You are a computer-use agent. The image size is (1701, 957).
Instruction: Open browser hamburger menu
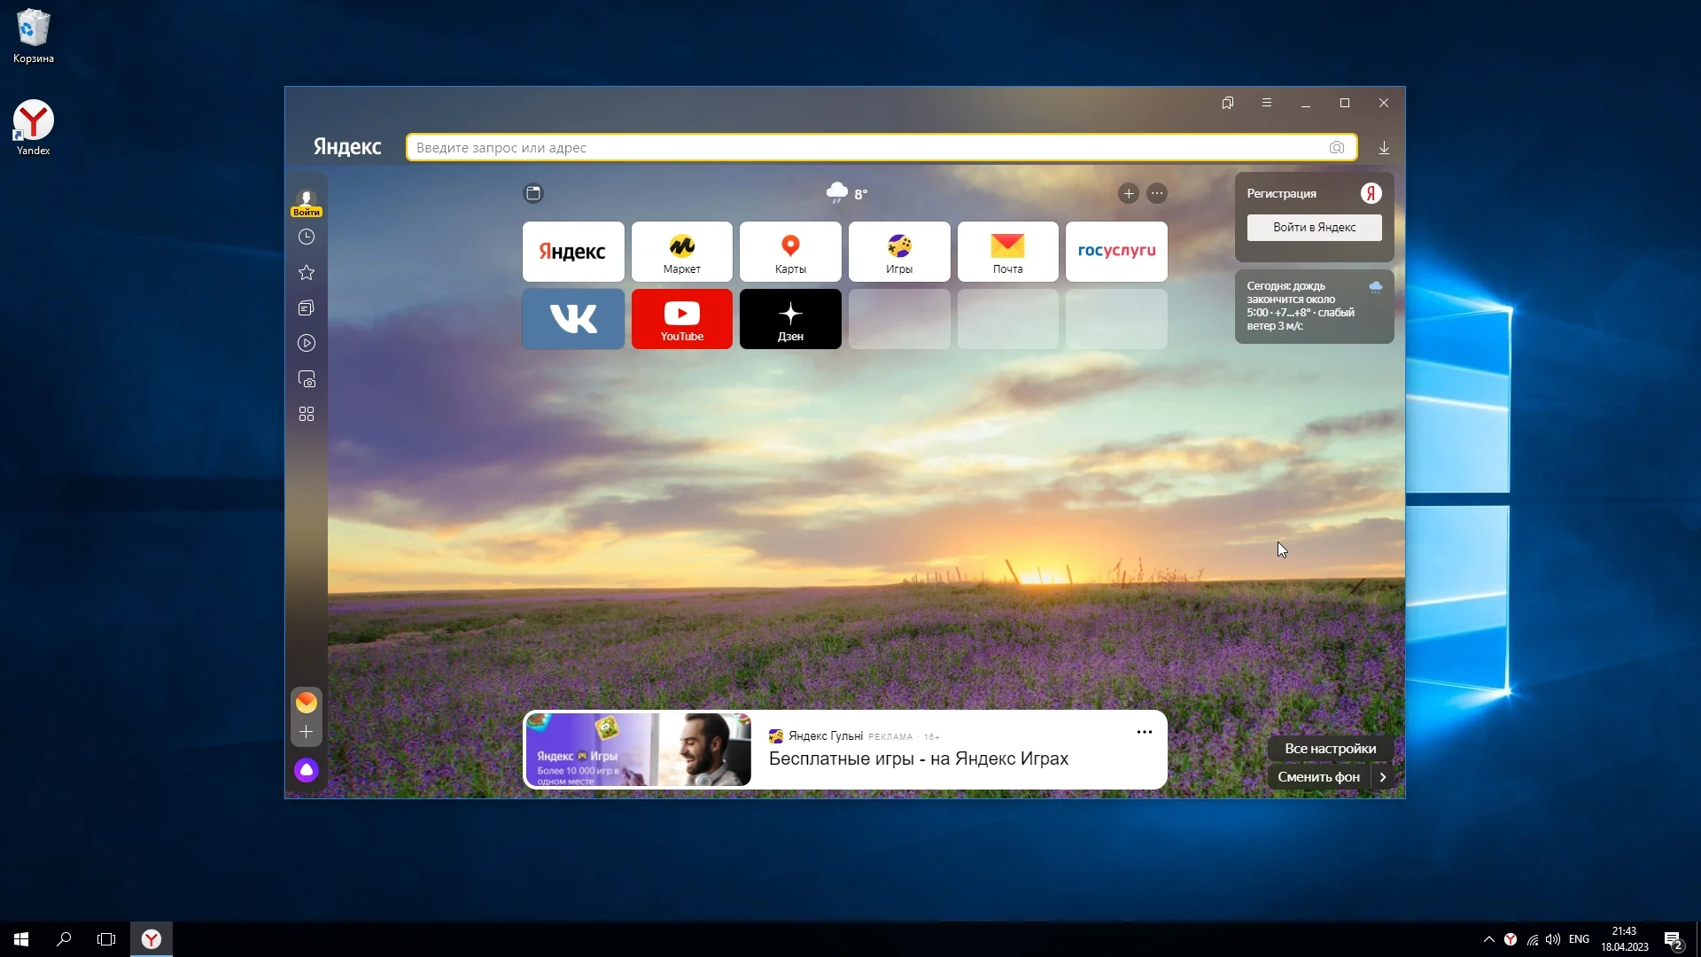(1267, 103)
